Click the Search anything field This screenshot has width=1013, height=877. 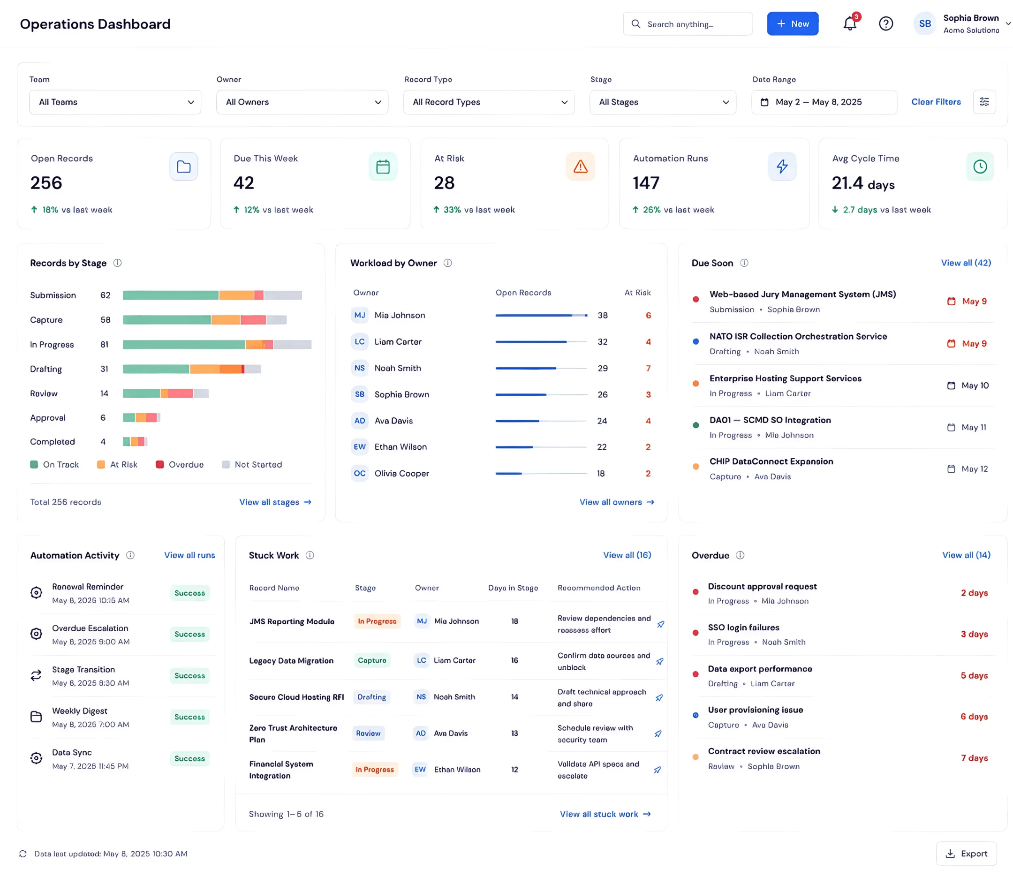[x=688, y=23]
